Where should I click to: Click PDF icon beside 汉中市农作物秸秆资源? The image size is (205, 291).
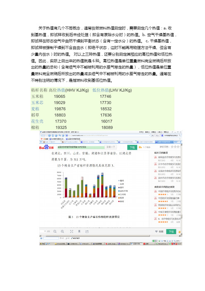pos(155,164)
